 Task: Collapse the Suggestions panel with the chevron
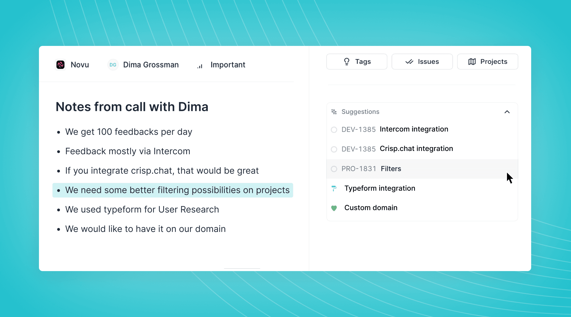point(507,112)
